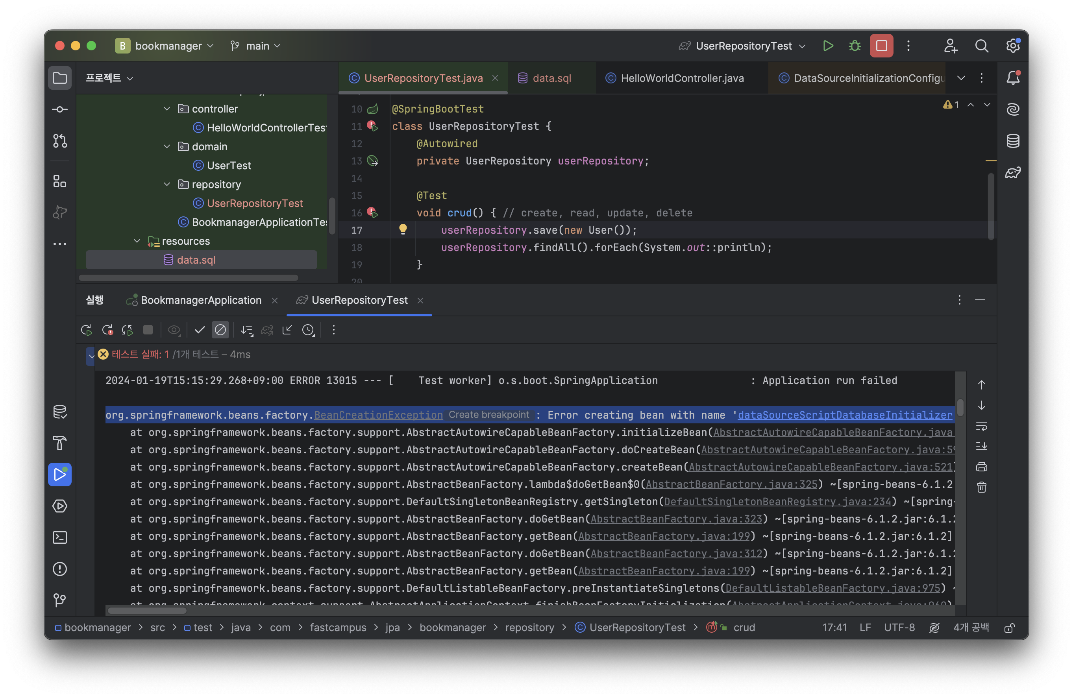
Task: Click the lightbulb quick-fix icon on line 17
Action: click(403, 230)
